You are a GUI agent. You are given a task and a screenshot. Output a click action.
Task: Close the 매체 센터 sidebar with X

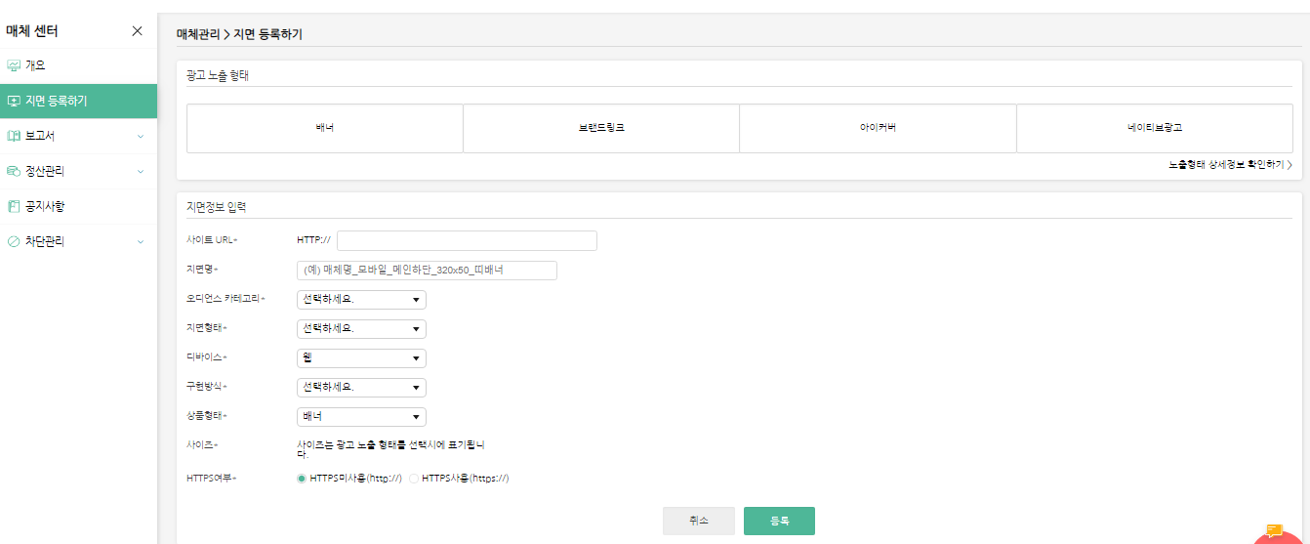(138, 31)
